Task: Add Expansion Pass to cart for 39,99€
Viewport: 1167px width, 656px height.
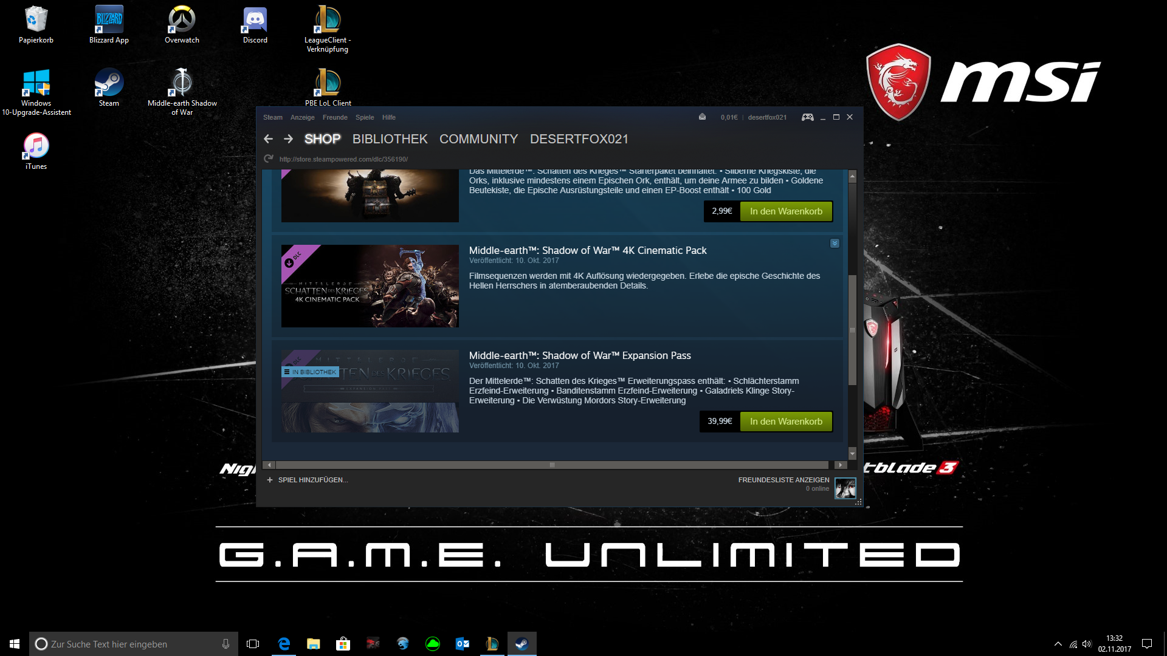Action: (x=786, y=422)
